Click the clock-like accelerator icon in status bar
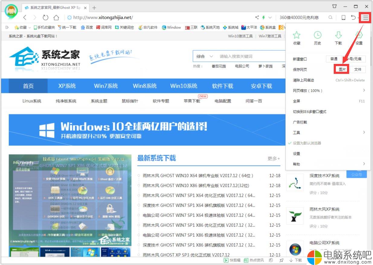This screenshot has width=373, height=265. tap(271, 260)
